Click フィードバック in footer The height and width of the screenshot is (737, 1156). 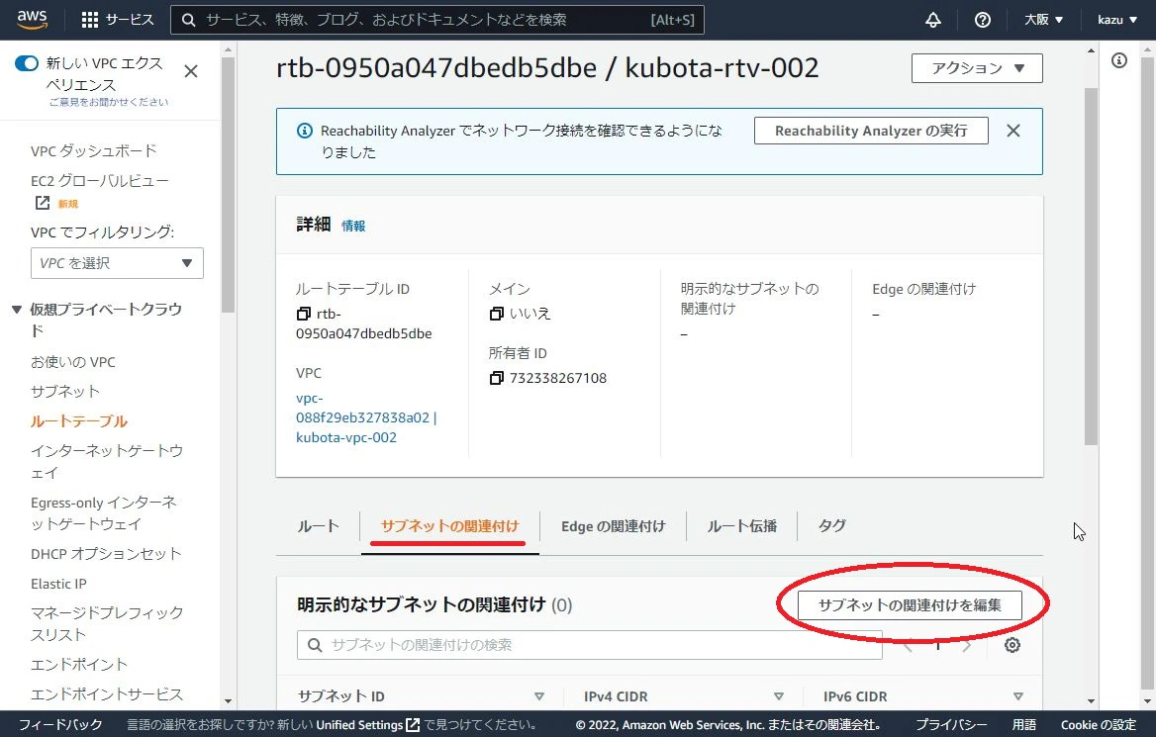[60, 725]
